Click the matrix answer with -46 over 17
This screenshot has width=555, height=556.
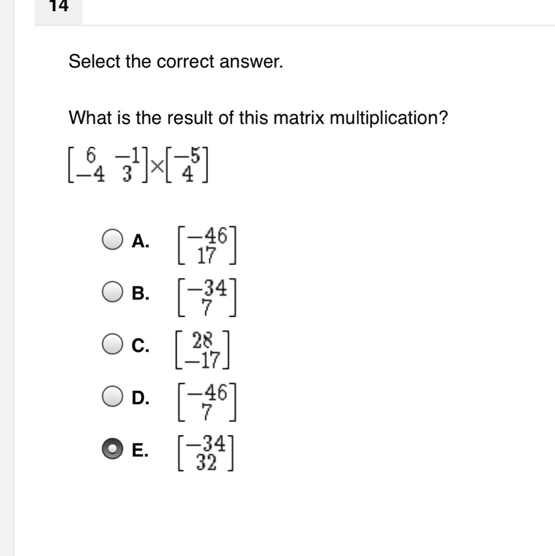[207, 246]
